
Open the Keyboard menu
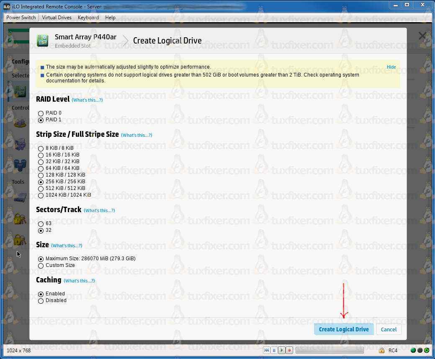click(x=88, y=18)
